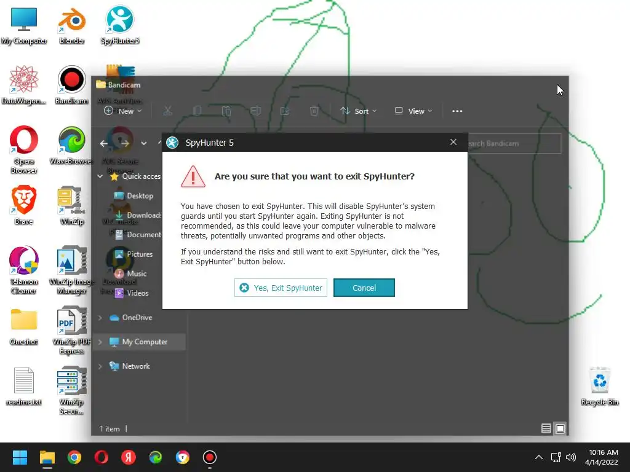Open Google Chrome from the taskbar
Viewport: 630px width, 472px height.
coord(74,457)
